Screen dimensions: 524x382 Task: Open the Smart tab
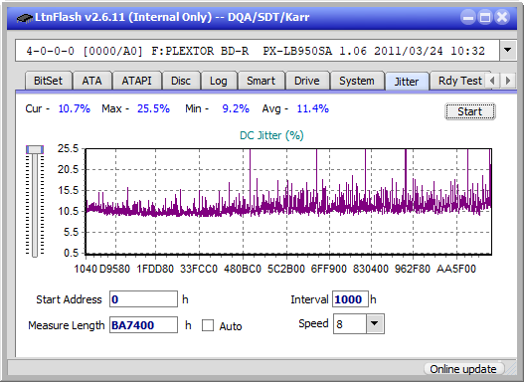click(261, 81)
